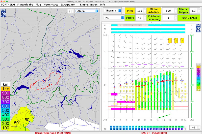Click the yellow region labelled 50
This screenshot has height=134, width=202.
coord(16,123)
